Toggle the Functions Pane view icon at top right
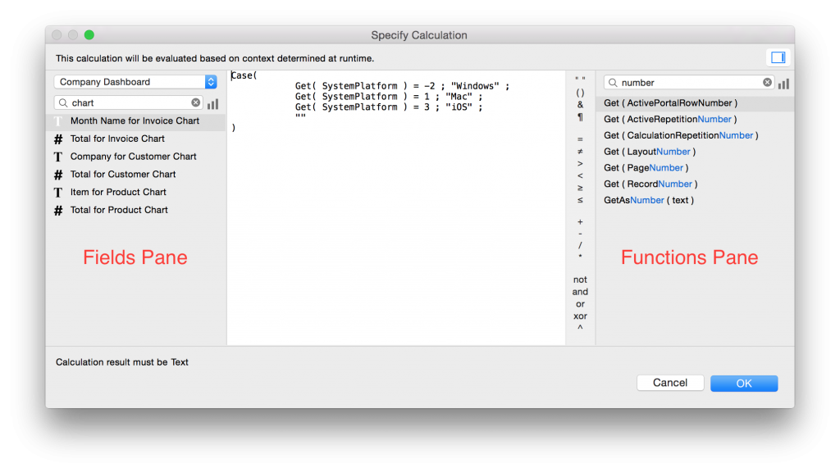Image resolution: width=840 pixels, height=473 pixels. pyautogui.click(x=776, y=57)
